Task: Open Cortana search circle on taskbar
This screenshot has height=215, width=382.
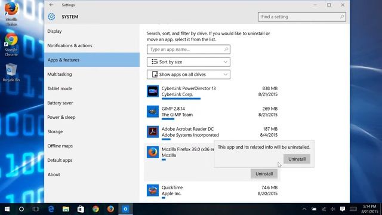Action: [21, 209]
